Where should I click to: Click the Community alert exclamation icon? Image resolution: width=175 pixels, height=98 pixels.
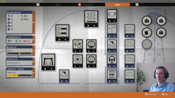(80, 5)
